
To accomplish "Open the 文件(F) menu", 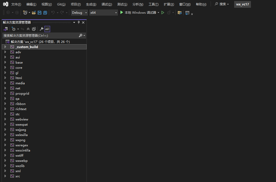I will pyautogui.click(x=16, y=4).
